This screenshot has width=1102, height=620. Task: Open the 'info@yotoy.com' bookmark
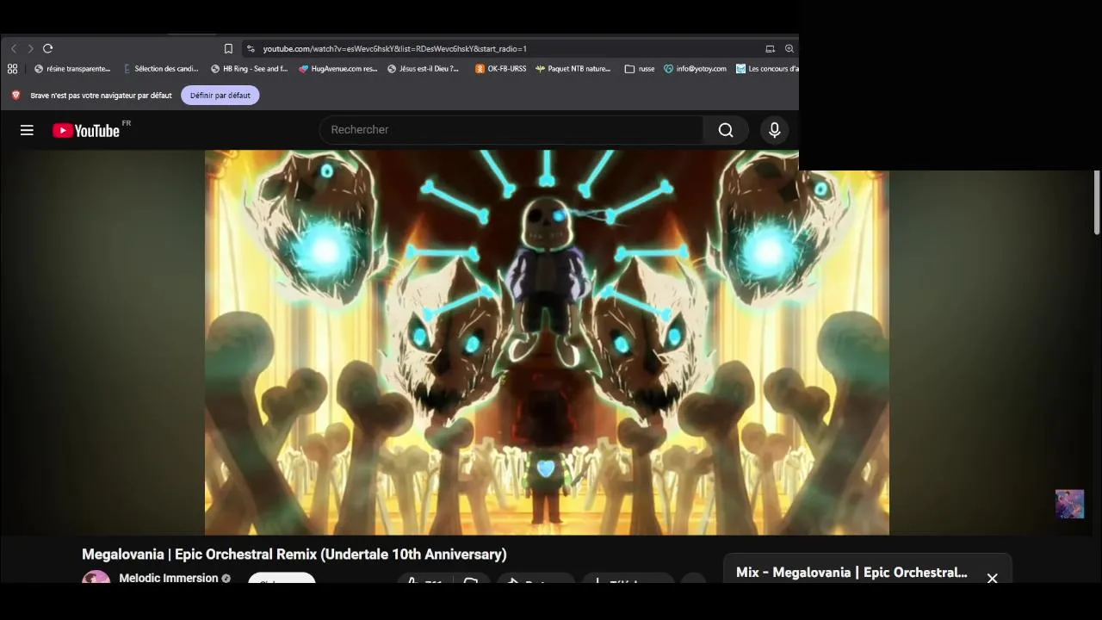tap(695, 69)
